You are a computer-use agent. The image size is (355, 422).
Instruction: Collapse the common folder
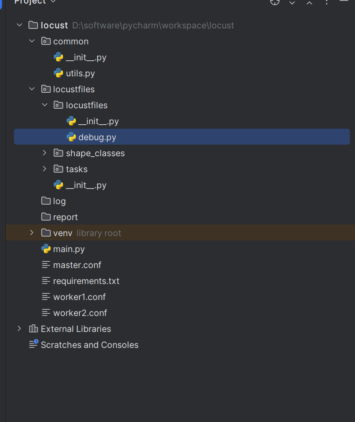point(32,41)
